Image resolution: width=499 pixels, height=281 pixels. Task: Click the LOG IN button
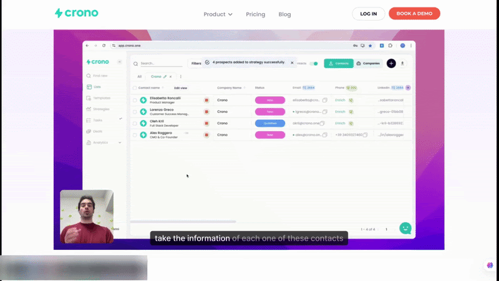coord(368,14)
